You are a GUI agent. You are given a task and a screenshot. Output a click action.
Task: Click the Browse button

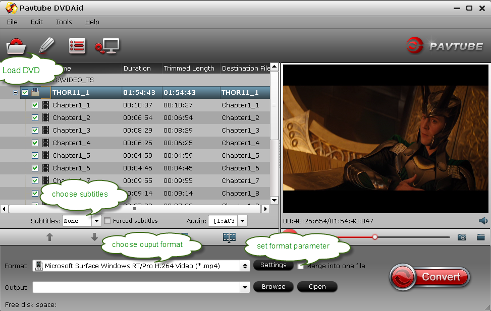[x=274, y=287]
